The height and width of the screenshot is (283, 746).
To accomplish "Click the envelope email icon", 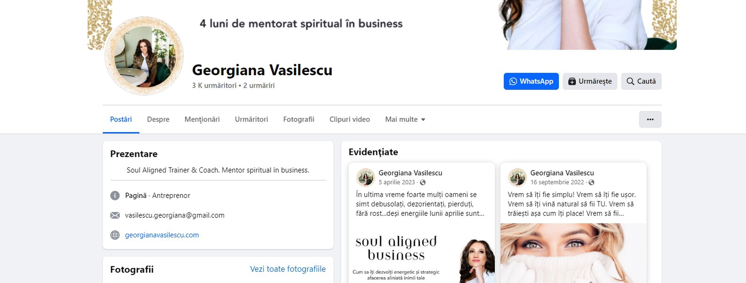I will point(115,215).
